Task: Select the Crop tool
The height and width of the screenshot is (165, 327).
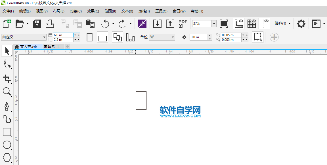Action: [x=7, y=78]
